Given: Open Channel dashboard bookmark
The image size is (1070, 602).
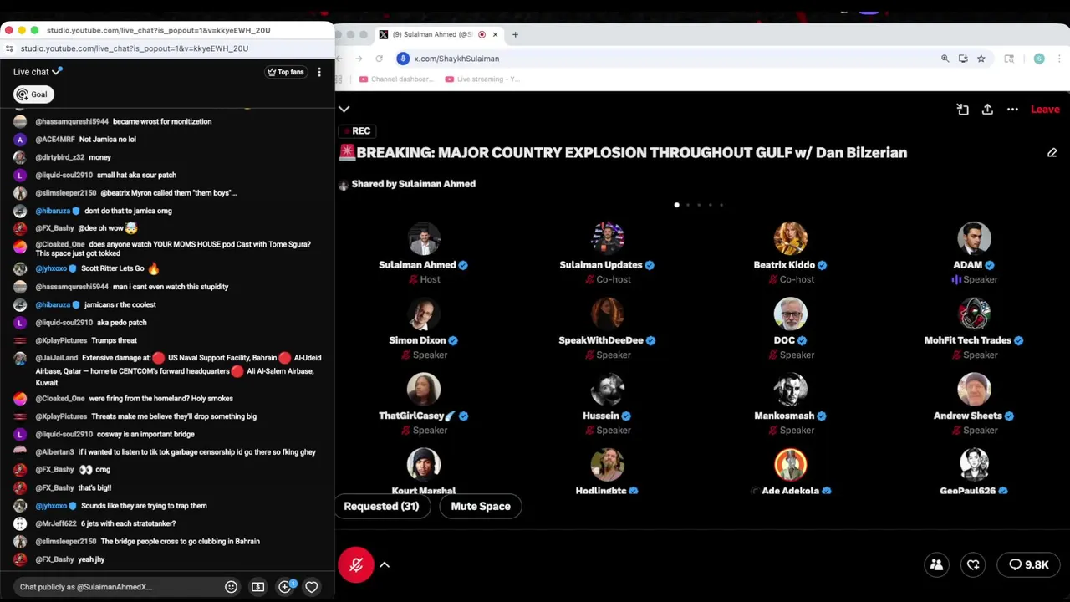Looking at the screenshot, I should [397, 79].
